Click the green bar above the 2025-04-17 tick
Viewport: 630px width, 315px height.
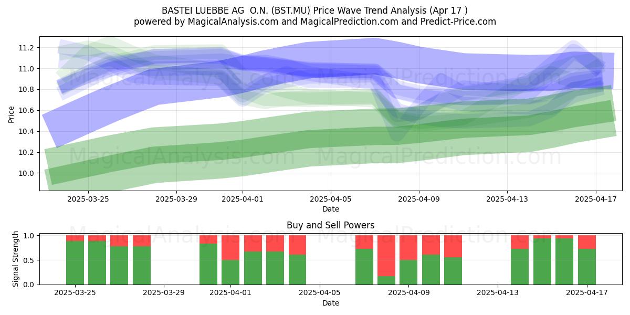[x=587, y=267]
